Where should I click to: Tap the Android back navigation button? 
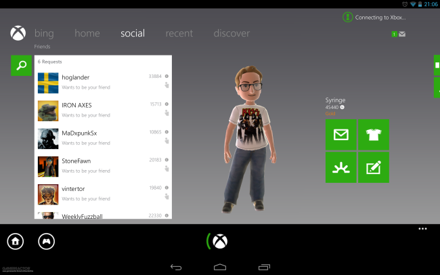pyautogui.click(x=176, y=267)
